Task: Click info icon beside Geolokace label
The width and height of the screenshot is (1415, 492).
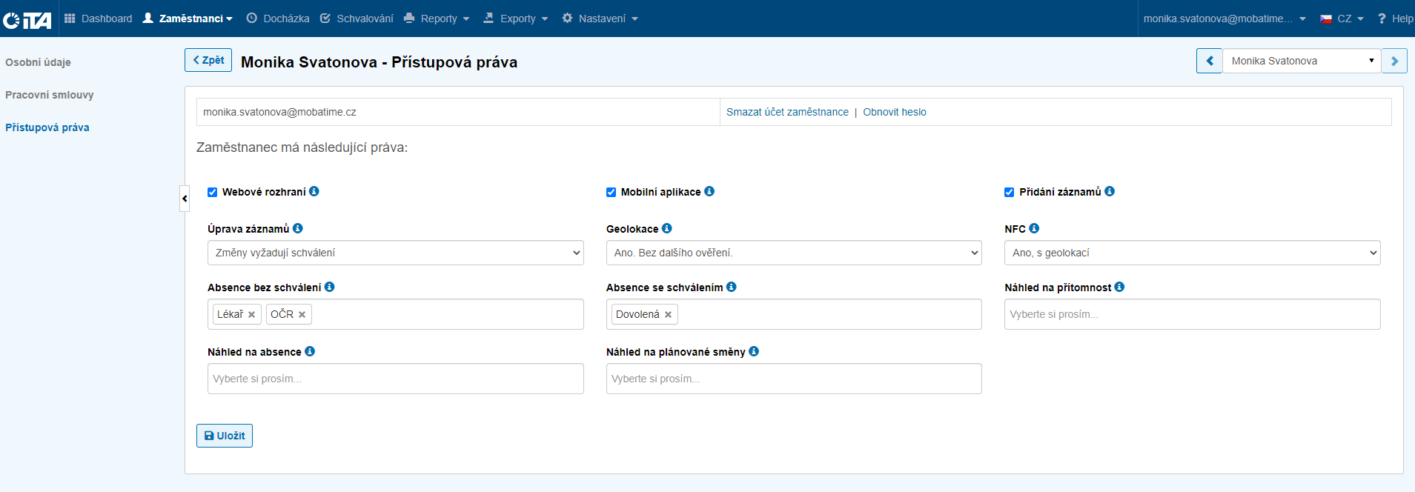Action: point(667,228)
